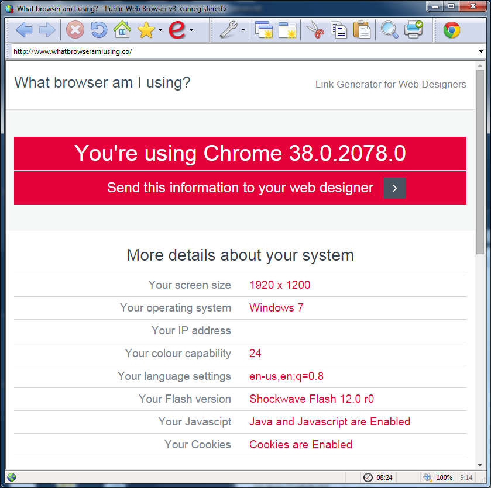
Task: Click the '1920 x 1200' screen size value
Action: pyautogui.click(x=280, y=285)
